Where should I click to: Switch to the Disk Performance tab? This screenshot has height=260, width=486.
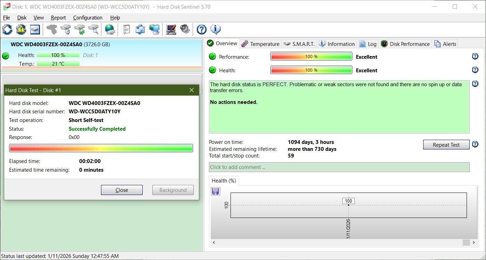(405, 44)
